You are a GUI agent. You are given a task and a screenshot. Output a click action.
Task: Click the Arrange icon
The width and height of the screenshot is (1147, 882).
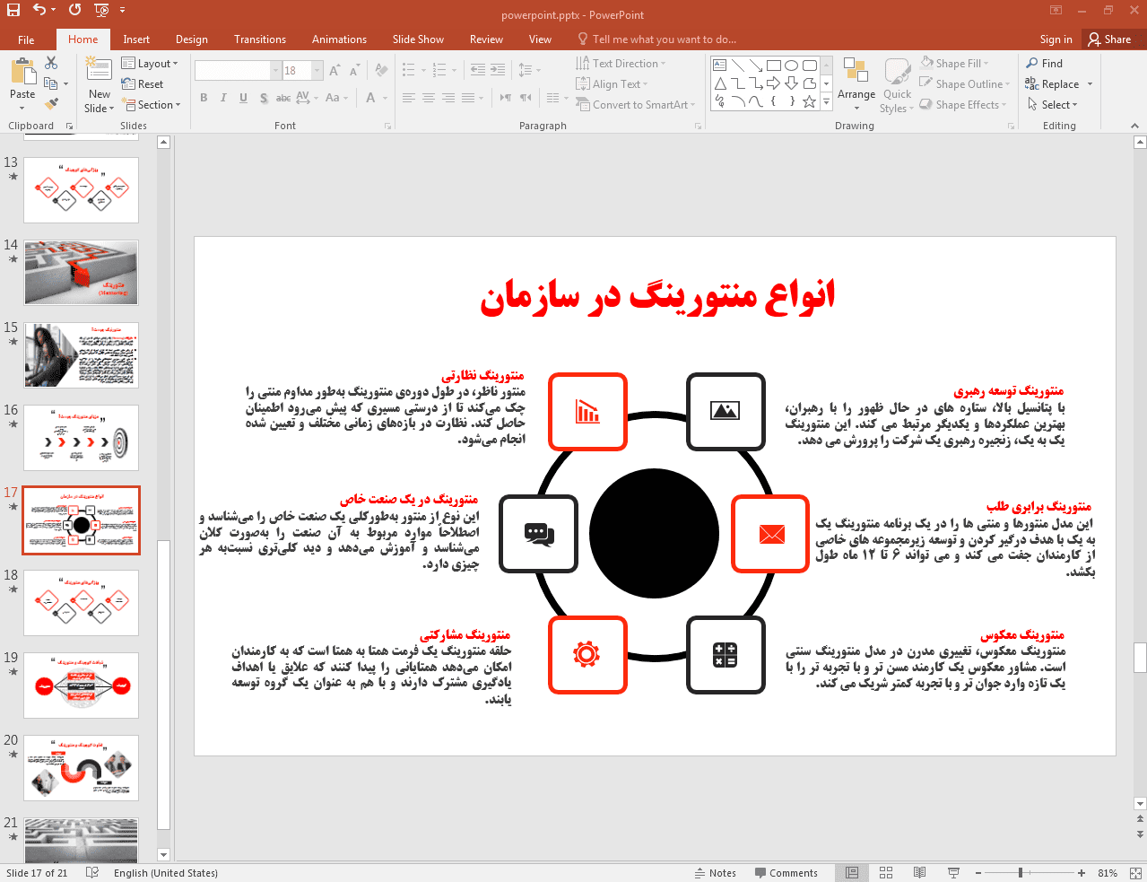[x=856, y=72]
